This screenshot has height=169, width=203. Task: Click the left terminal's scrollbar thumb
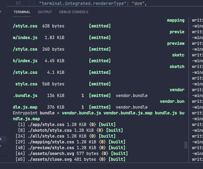click(x=186, y=145)
